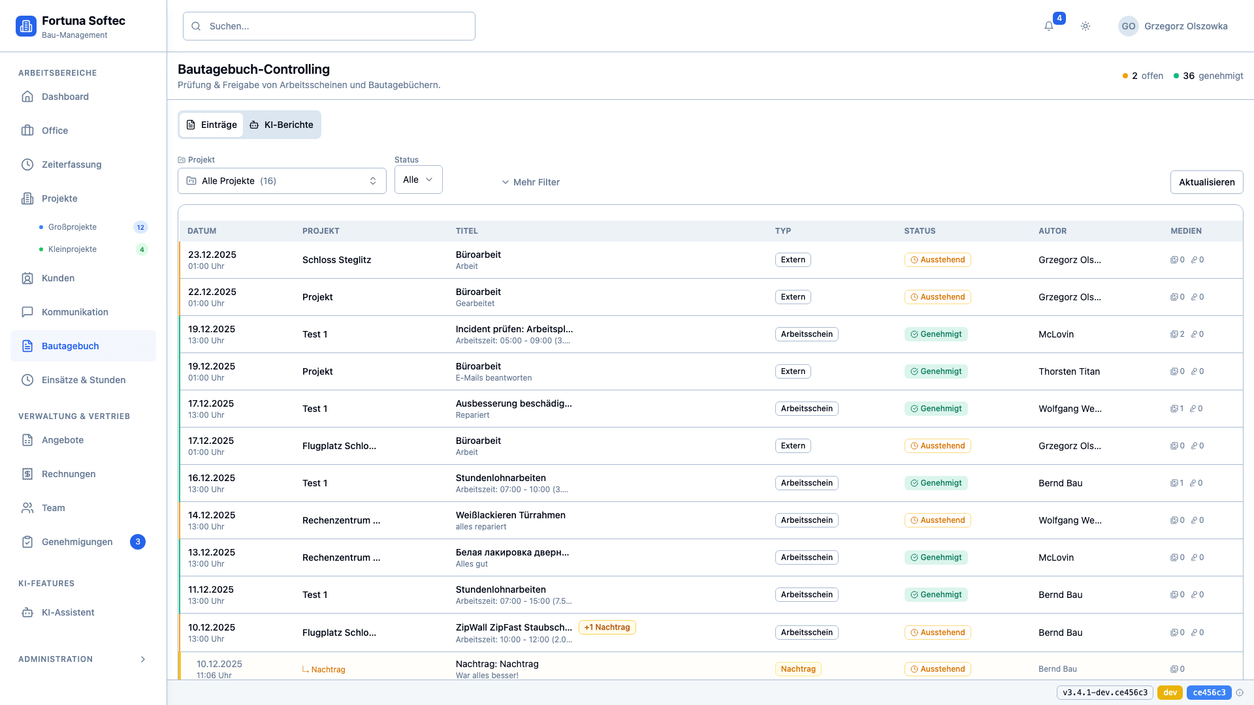Click the Fortuna Softec logo icon

(x=26, y=26)
